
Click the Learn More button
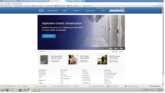point(49,36)
